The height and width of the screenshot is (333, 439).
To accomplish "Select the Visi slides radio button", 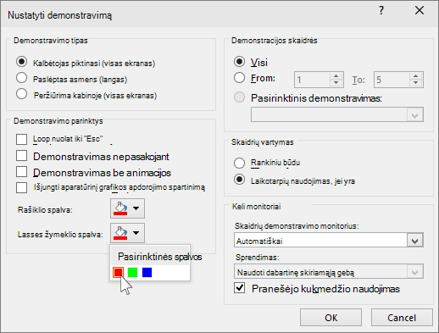I will pos(239,62).
